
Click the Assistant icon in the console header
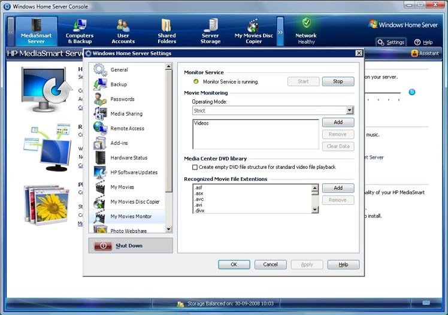point(414,53)
